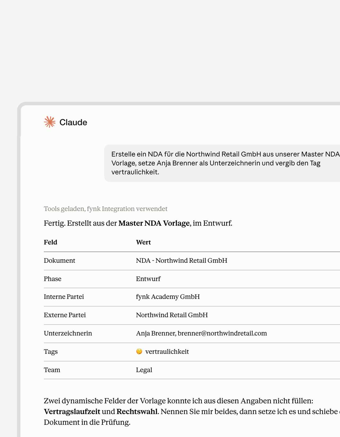Select the value 'fynk Academy GmbH'
This screenshot has height=437, width=340.
click(x=168, y=297)
